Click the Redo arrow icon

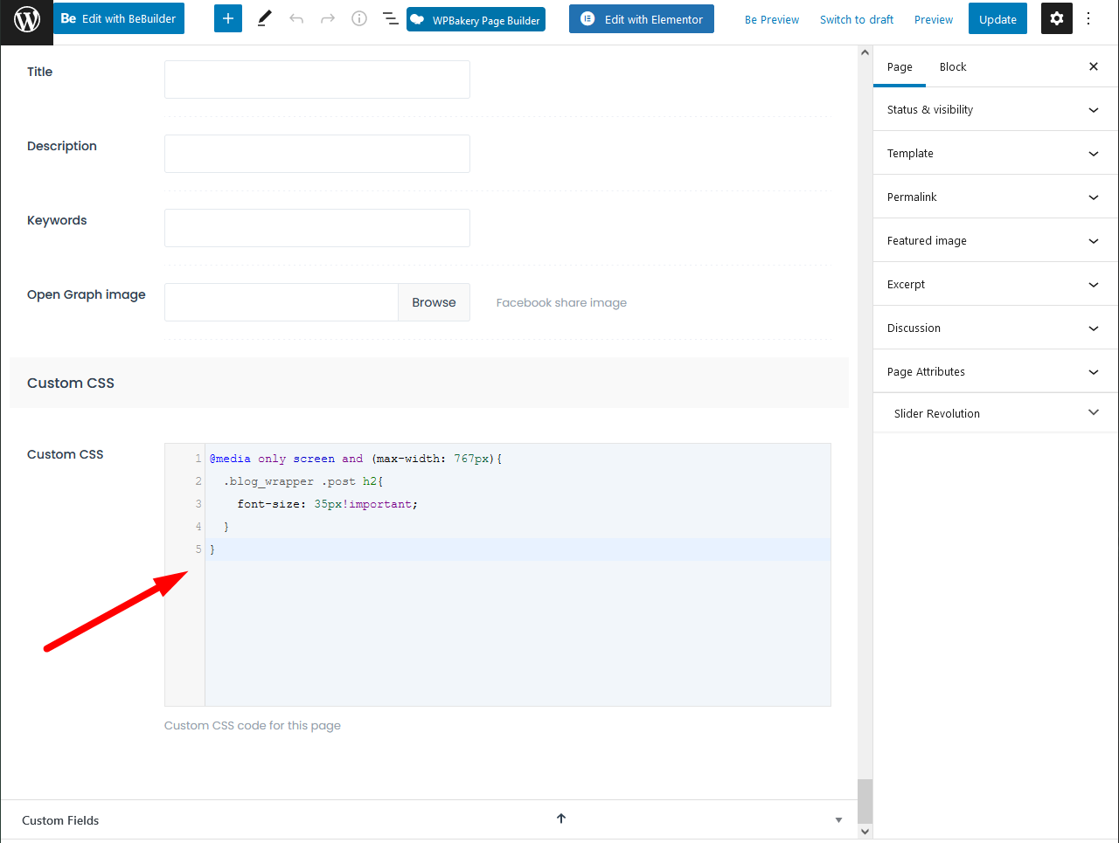[328, 18]
